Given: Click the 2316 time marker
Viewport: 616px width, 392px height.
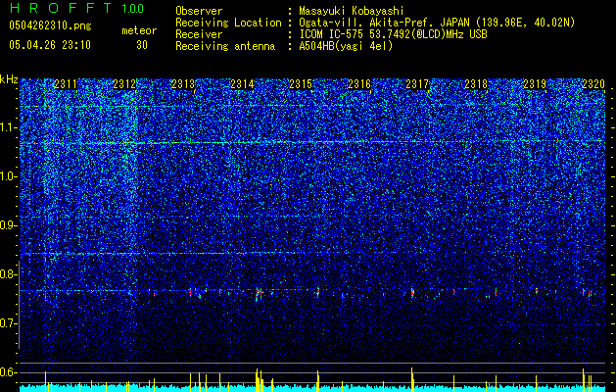Looking at the screenshot, I should 359,84.
